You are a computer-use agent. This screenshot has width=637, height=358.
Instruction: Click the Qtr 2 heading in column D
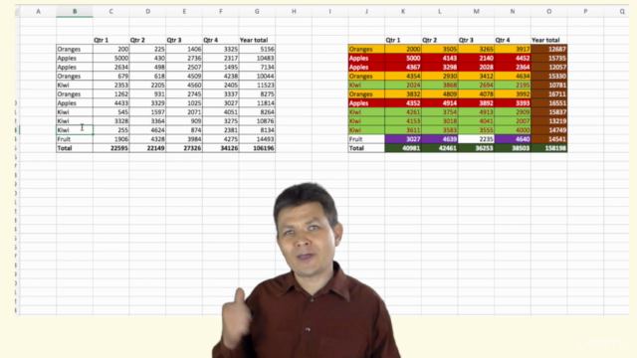(137, 40)
